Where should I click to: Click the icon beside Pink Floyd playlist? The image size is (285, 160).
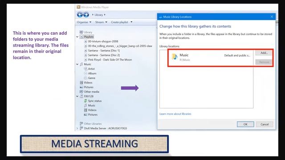click(85, 60)
